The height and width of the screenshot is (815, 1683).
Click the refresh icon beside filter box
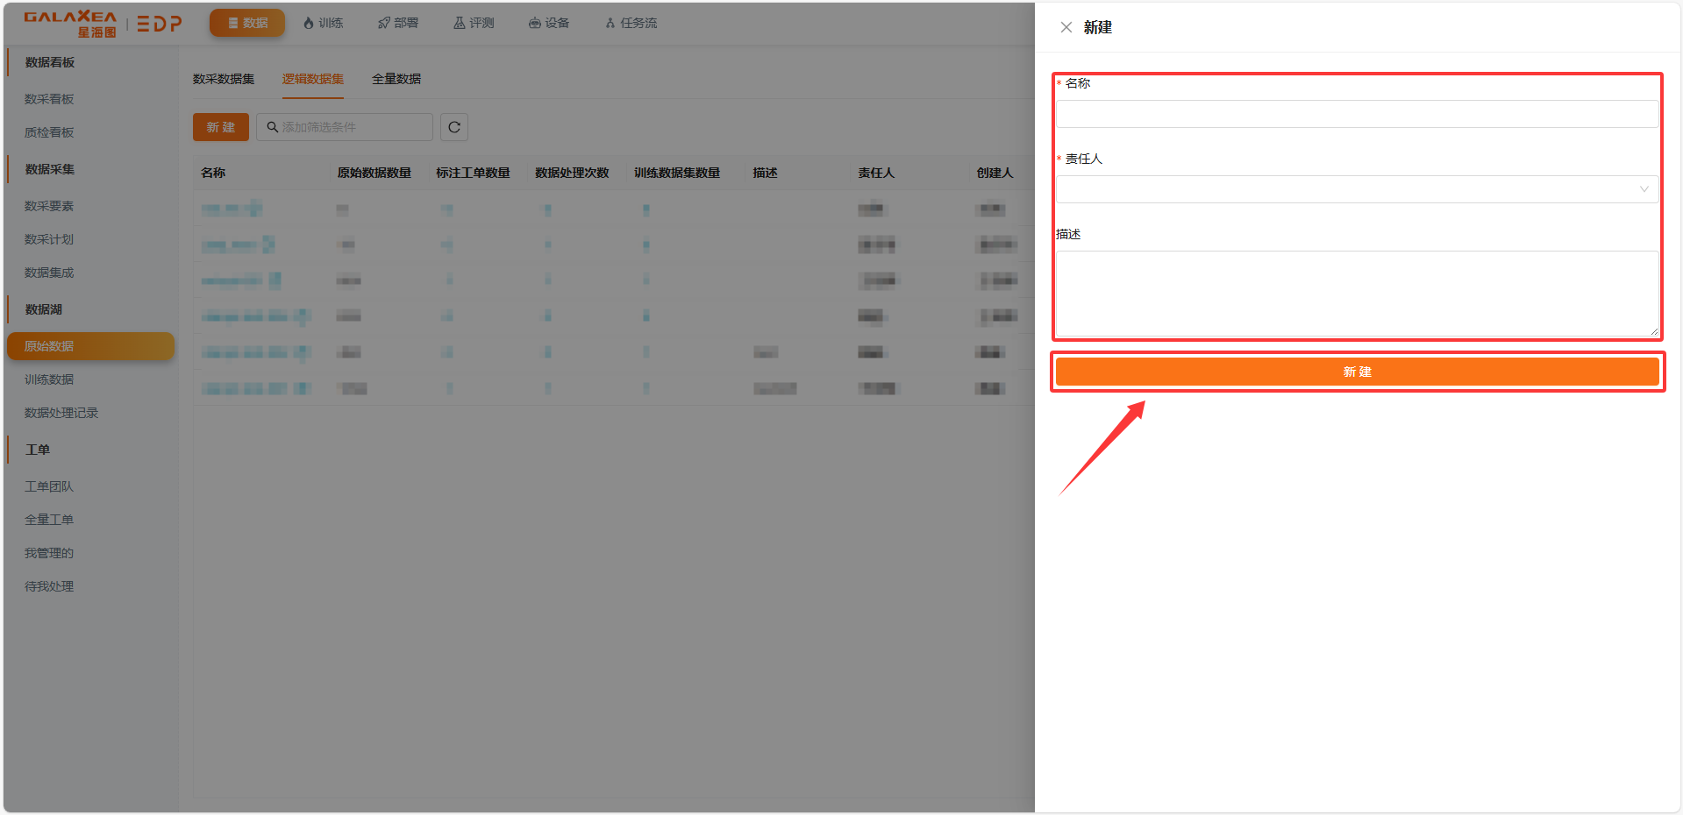453,127
